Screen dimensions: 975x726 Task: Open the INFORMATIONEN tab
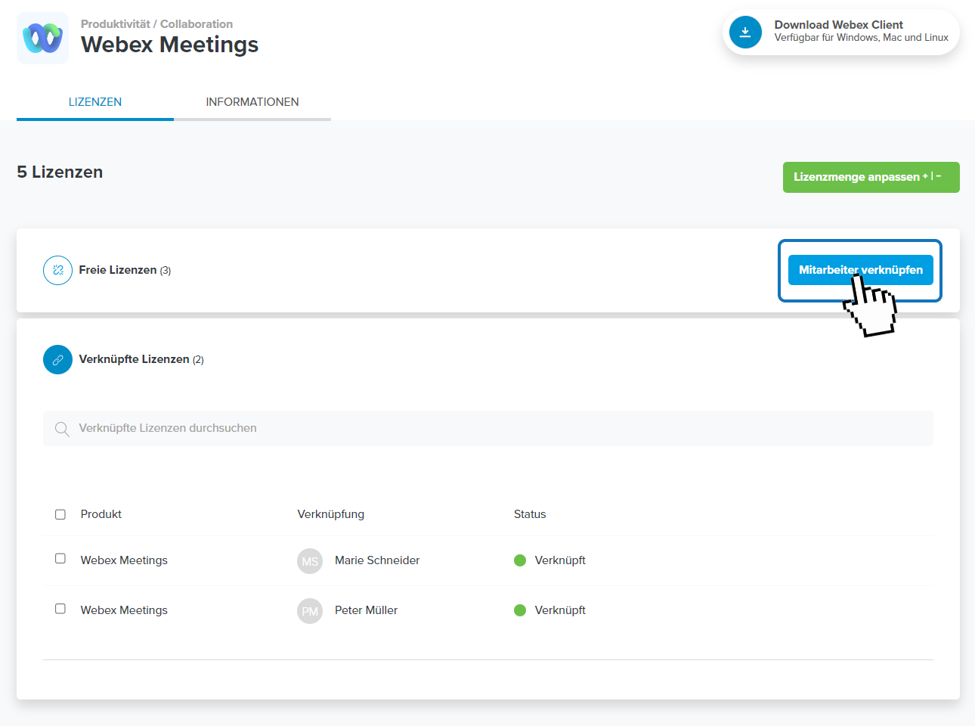click(252, 102)
